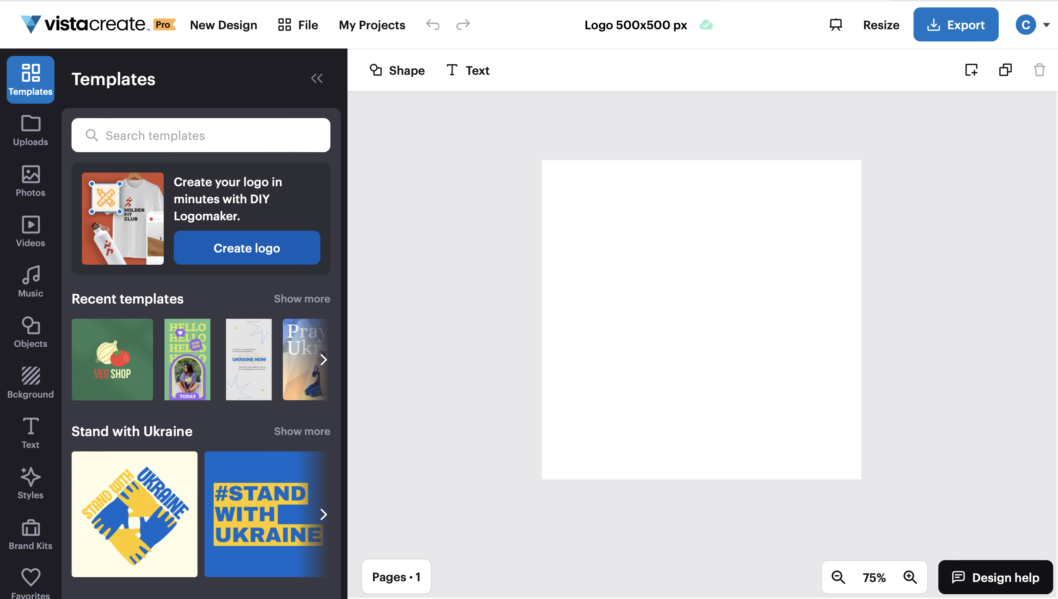Click the presentation mode icon
The image size is (1058, 599).
pos(835,25)
